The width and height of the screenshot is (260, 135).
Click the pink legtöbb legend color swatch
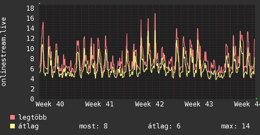(12, 117)
